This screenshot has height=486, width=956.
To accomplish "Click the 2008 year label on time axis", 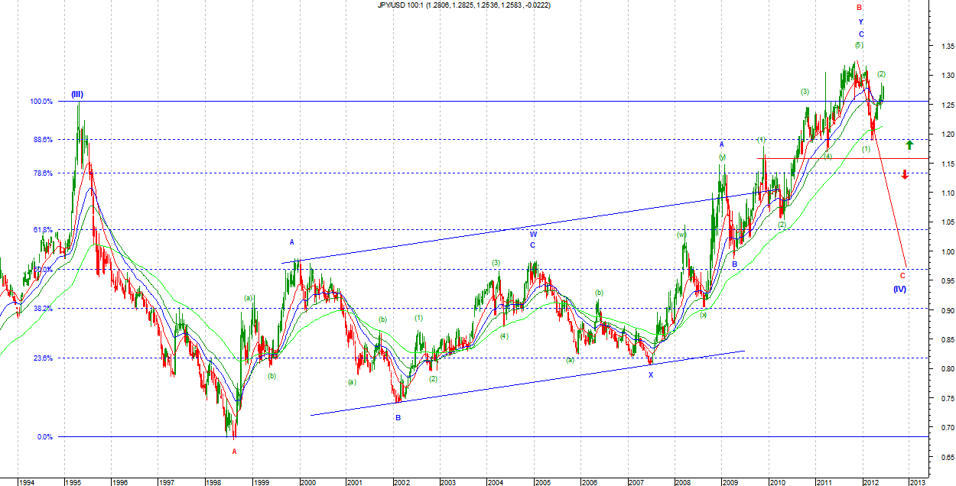I will click(684, 483).
